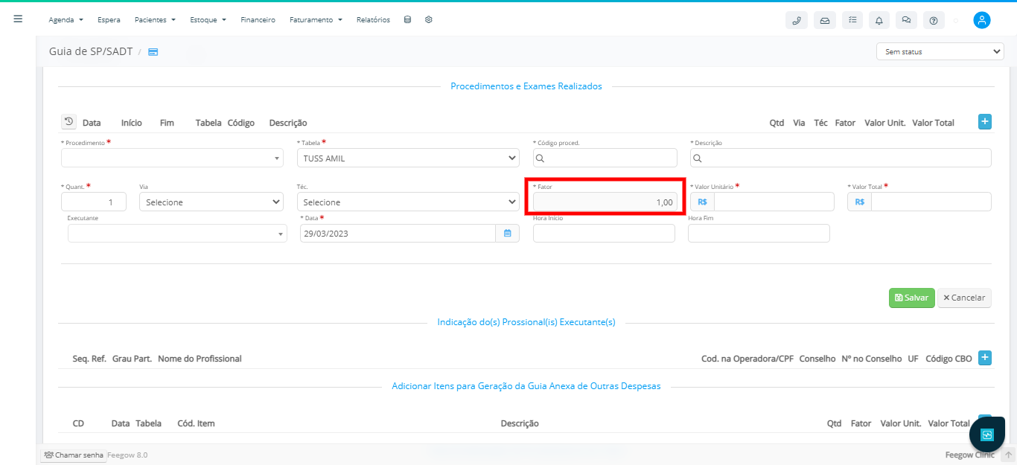The height and width of the screenshot is (465, 1017).
Task: Click card icon beside Guia de SP/SADT
Action: 153,52
